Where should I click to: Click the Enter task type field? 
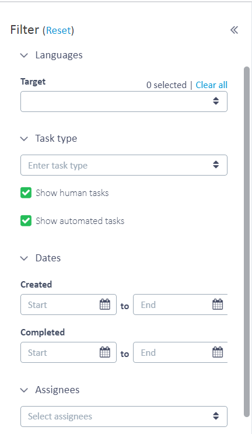[124, 165]
